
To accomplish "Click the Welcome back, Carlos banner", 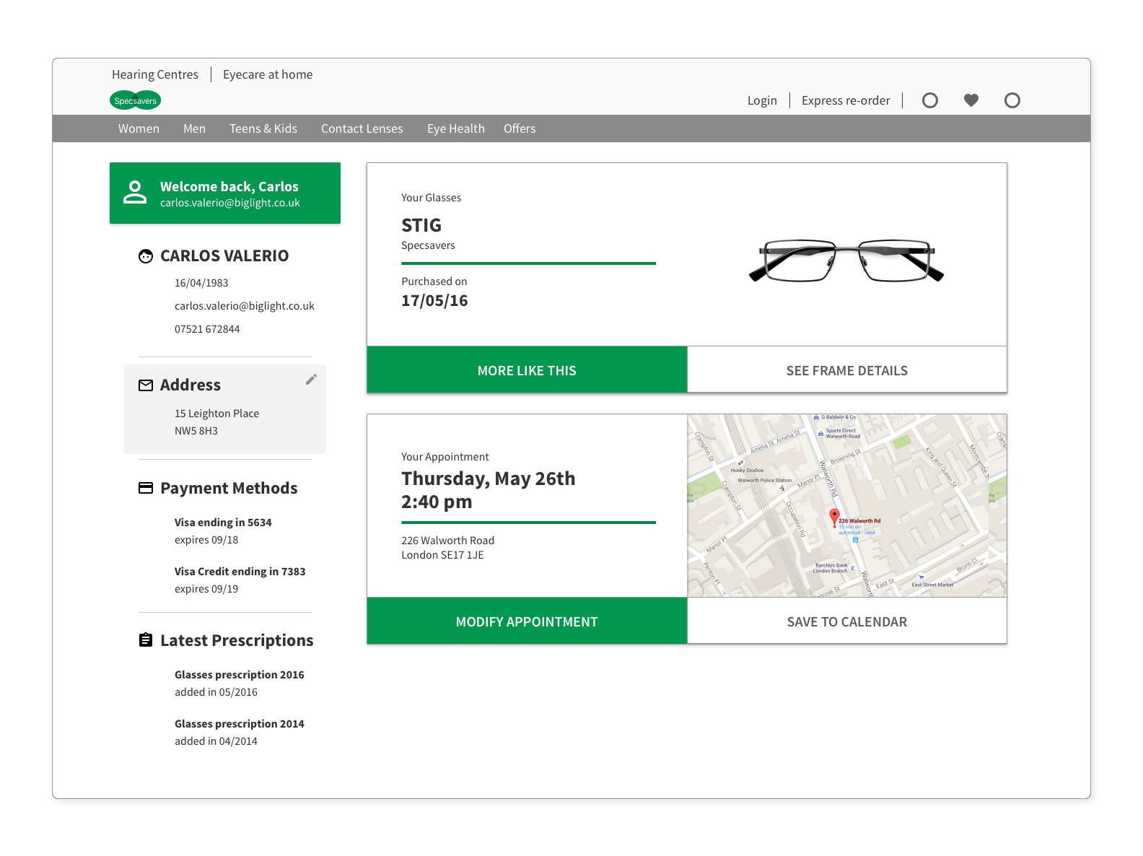I will point(225,193).
